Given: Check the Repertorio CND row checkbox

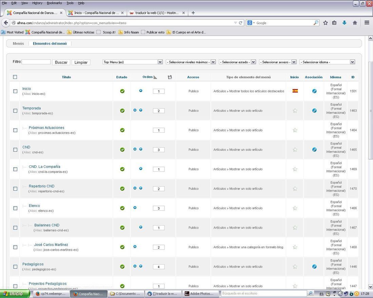Looking at the screenshot, I should coord(15,189).
